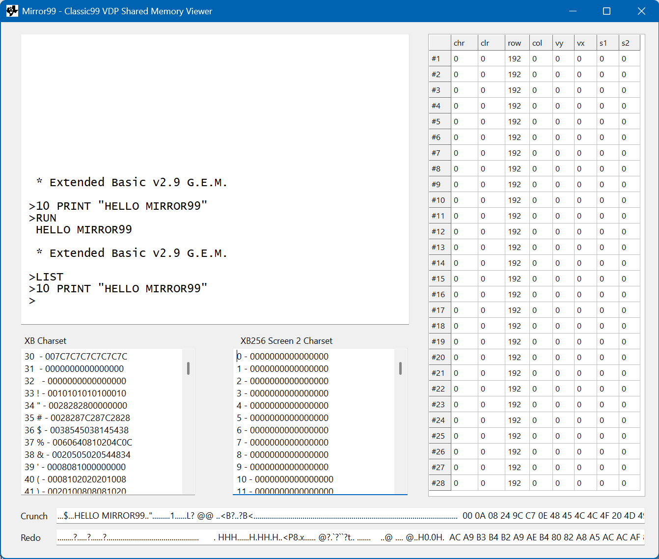
Task: Click the chr cell of sprite #5
Action: point(465,121)
